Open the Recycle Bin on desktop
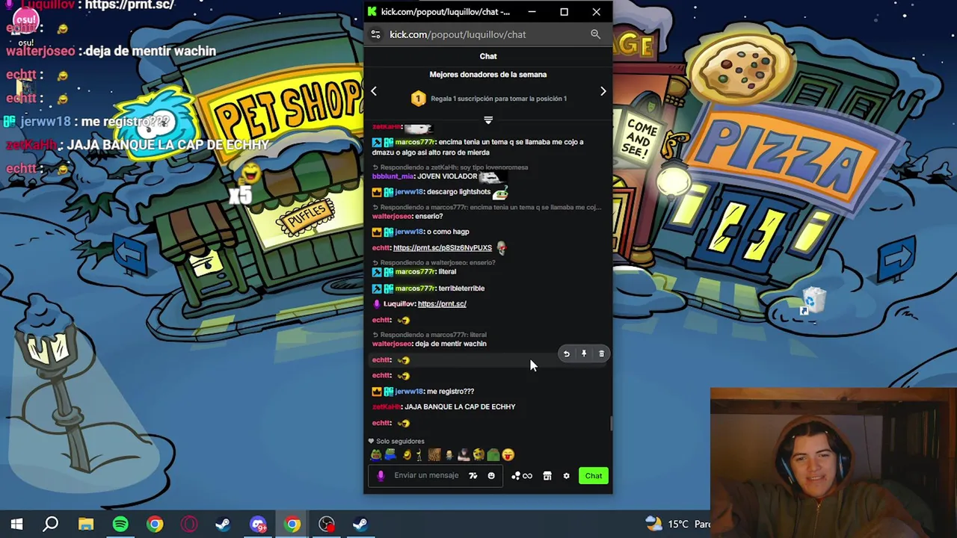 (813, 301)
